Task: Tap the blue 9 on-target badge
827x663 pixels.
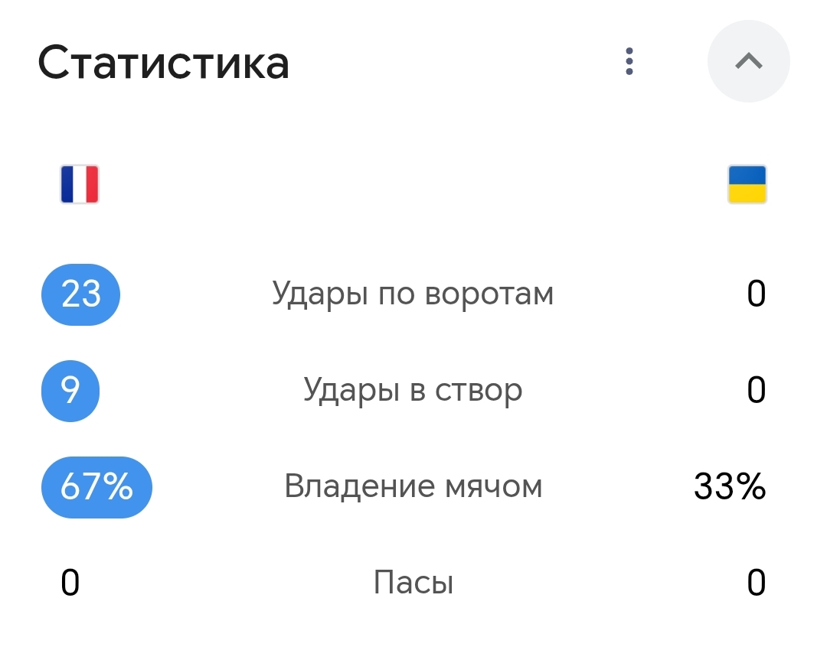Action: (70, 391)
